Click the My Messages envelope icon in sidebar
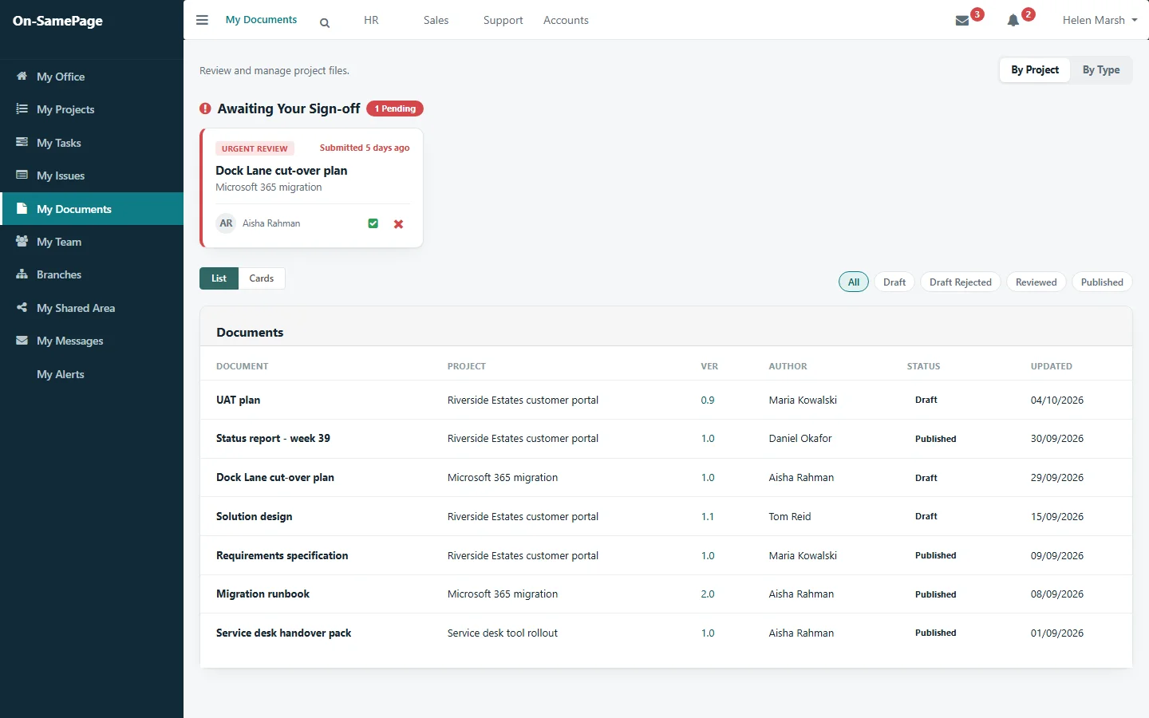The image size is (1149, 718). pyautogui.click(x=22, y=340)
